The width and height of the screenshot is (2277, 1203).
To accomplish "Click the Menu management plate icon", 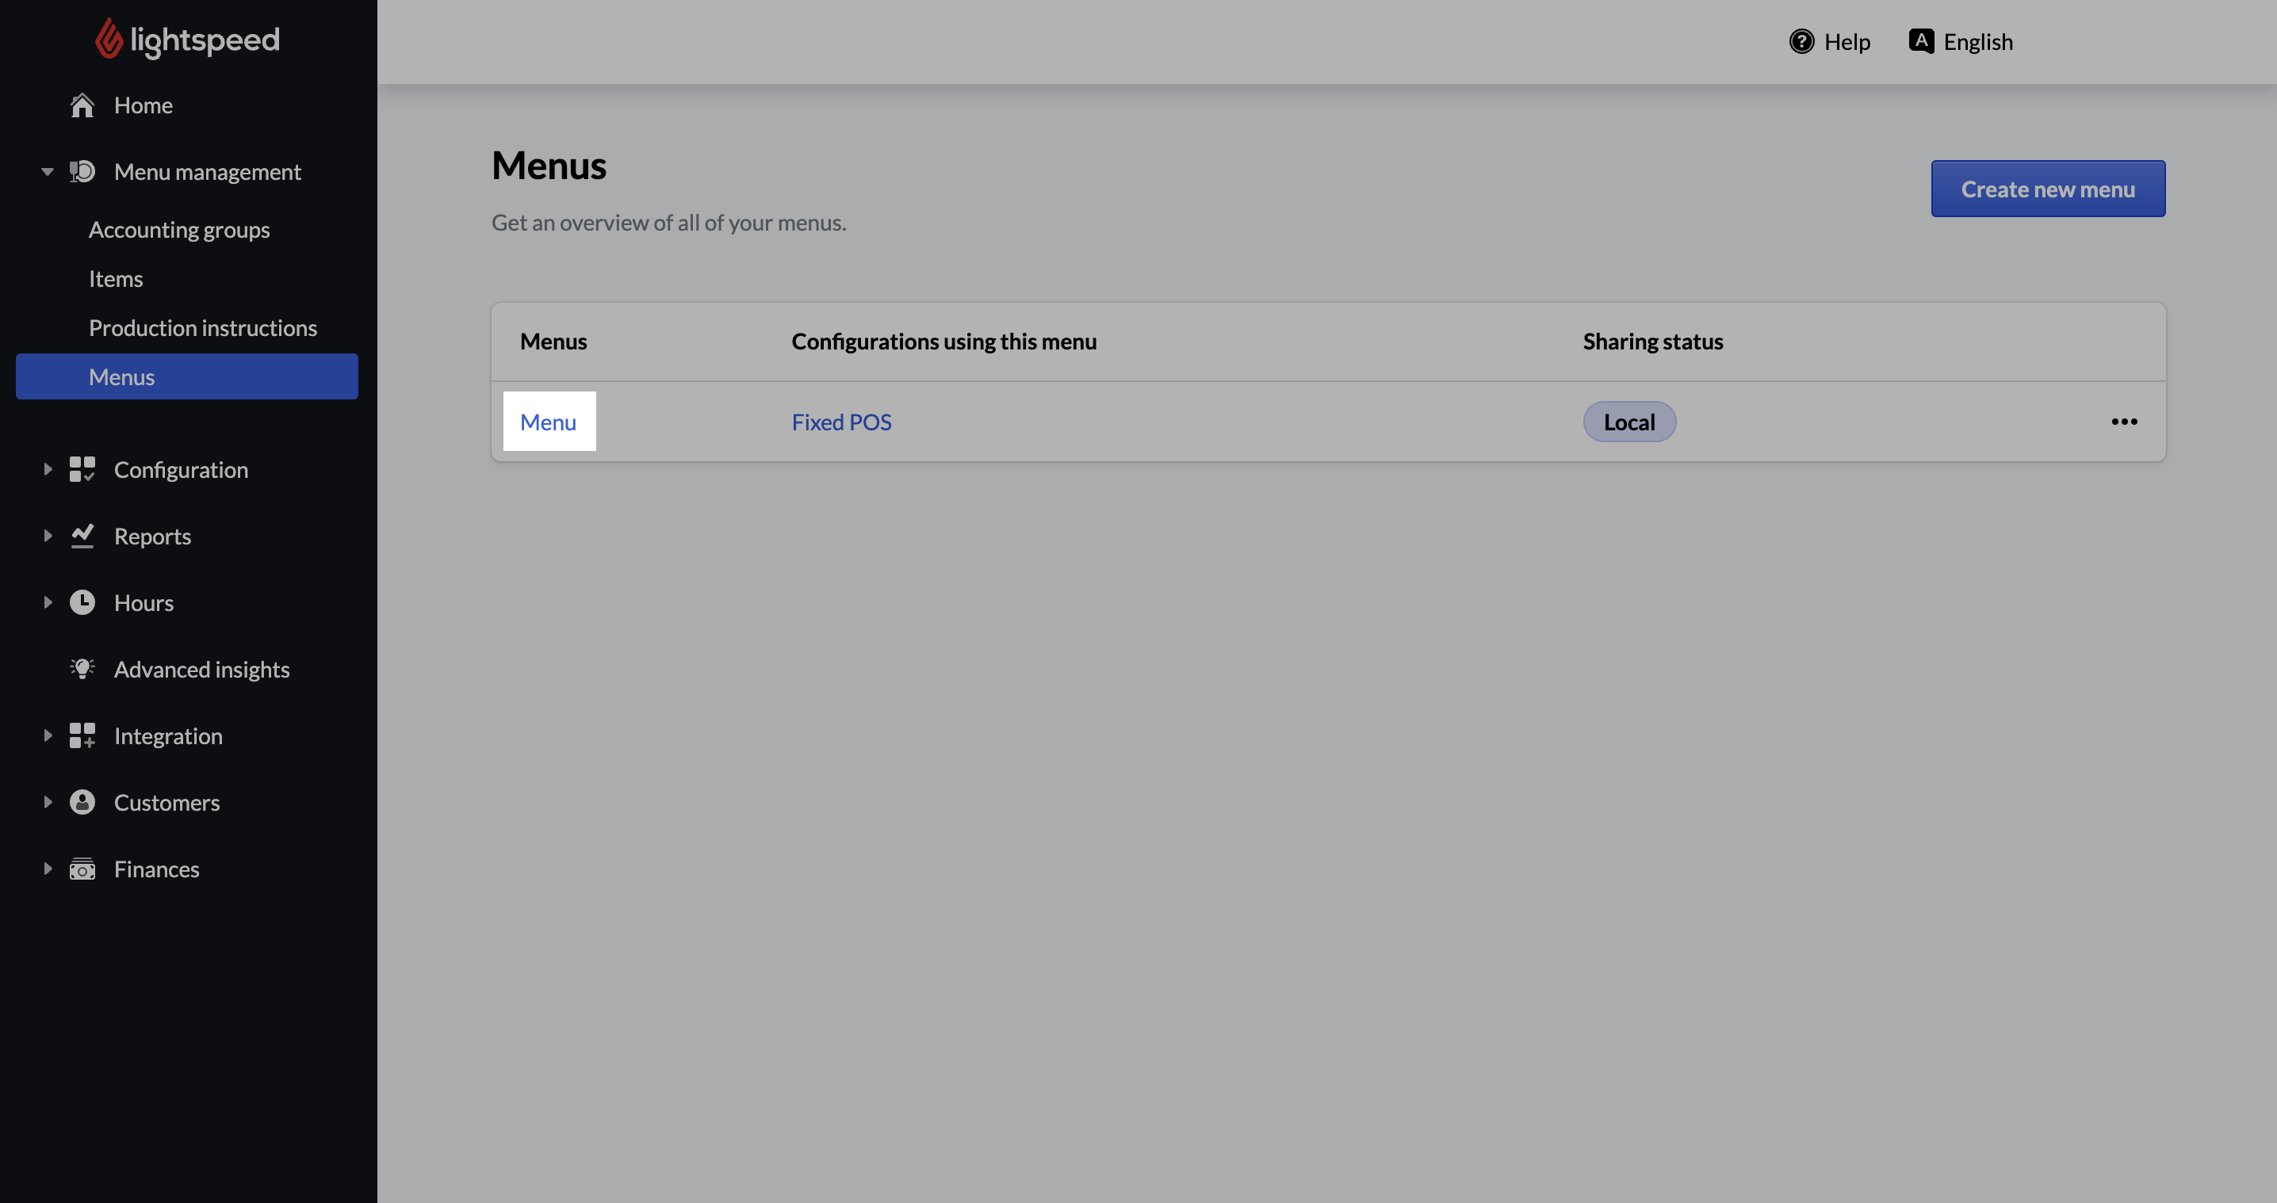I will click(x=82, y=171).
